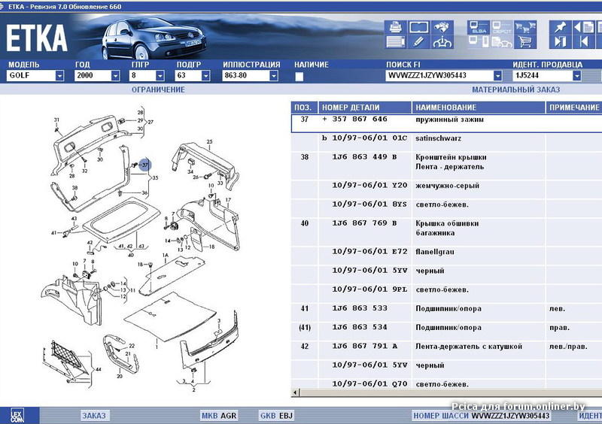Expand the ПОИСК FI VIN dropdown
This screenshot has height=424, width=602.
(497, 76)
